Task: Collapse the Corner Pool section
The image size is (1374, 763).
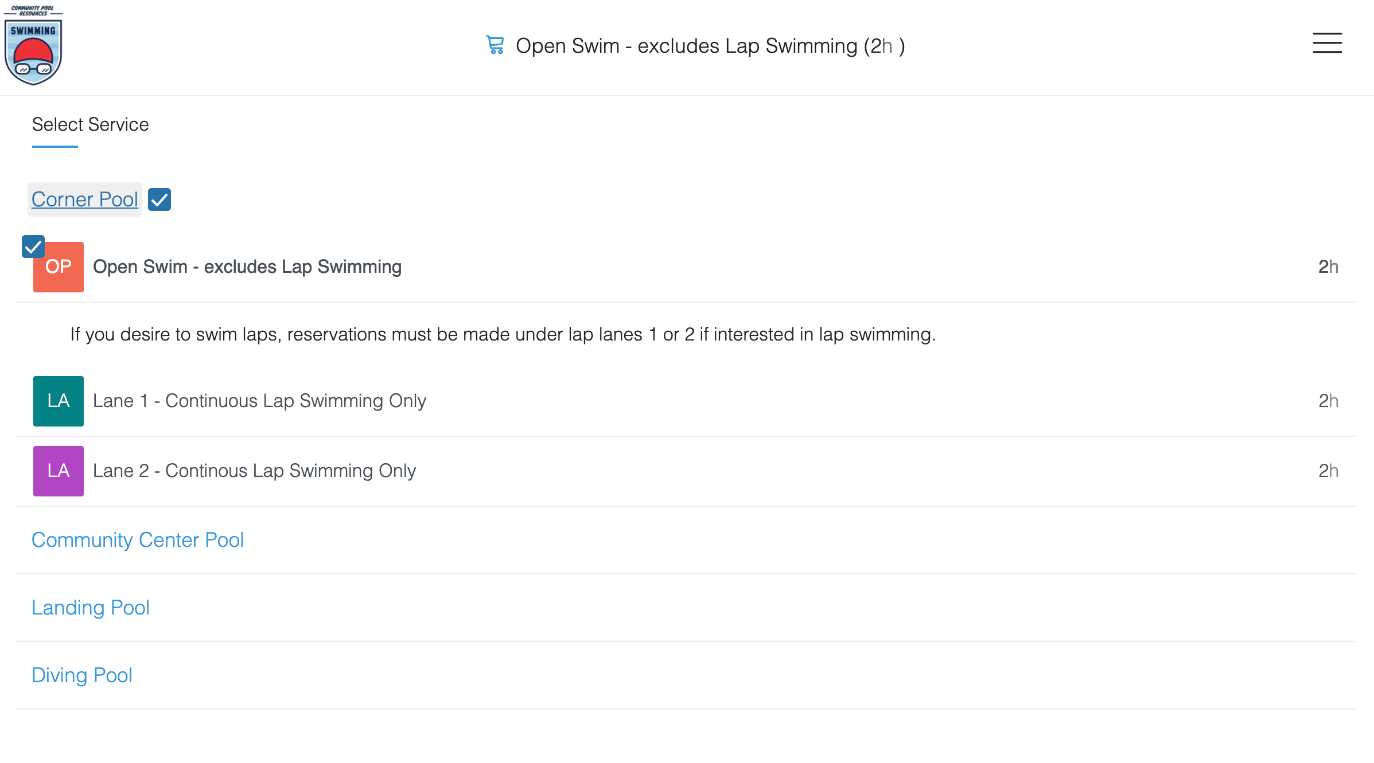Action: [x=85, y=199]
